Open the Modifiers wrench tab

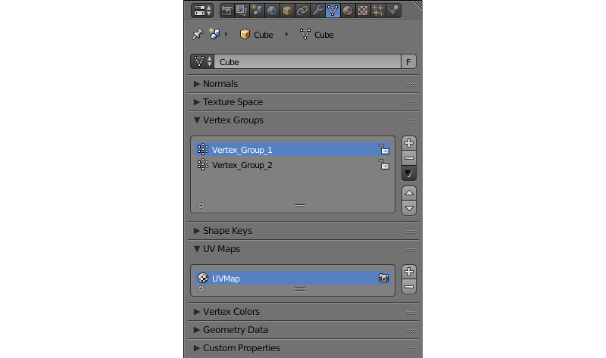pos(317,11)
